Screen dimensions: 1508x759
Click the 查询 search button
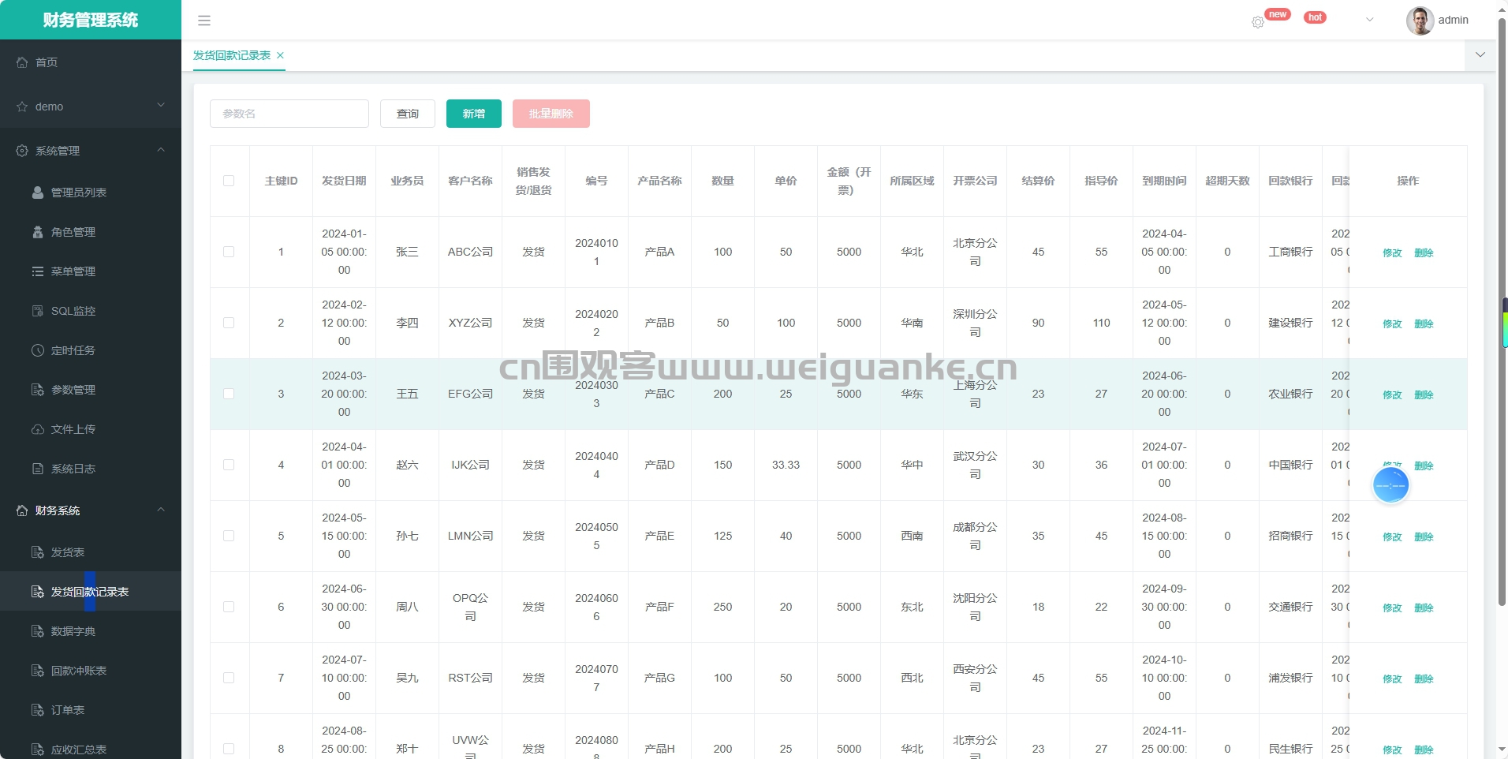[408, 114]
